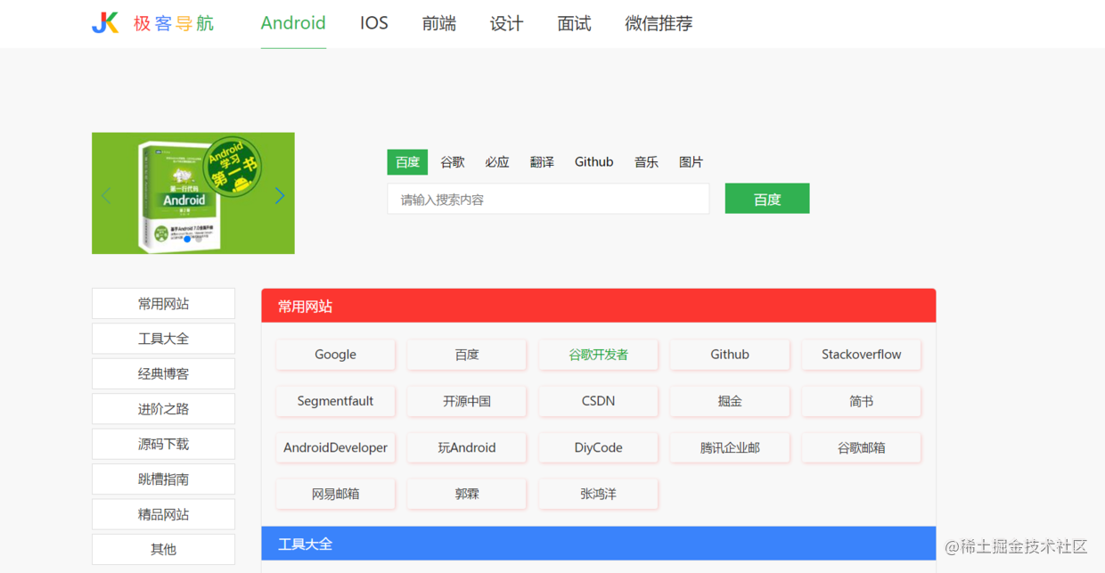The height and width of the screenshot is (573, 1105).
Task: Open the 百度 site card
Action: tap(467, 355)
